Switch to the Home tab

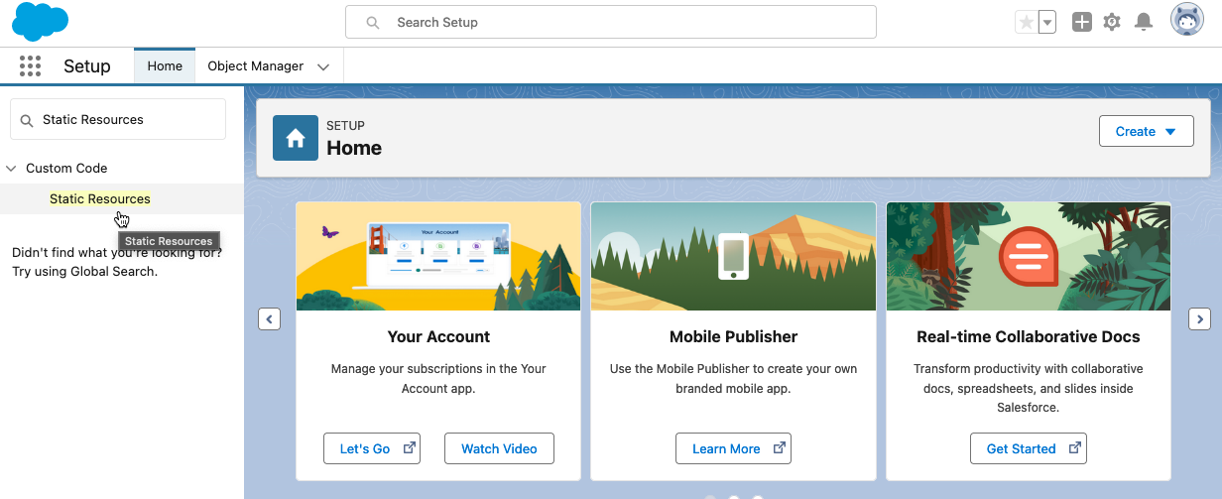165,66
